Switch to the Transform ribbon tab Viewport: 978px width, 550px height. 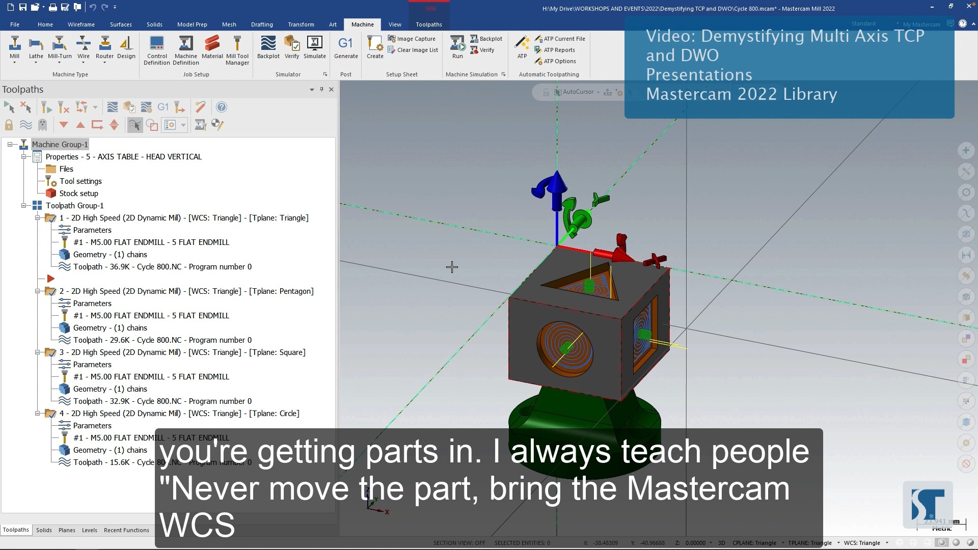click(x=301, y=24)
